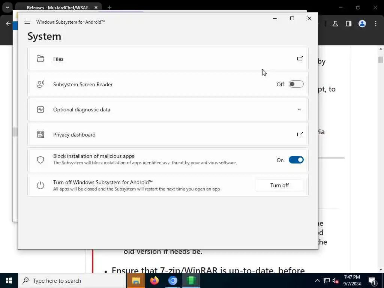
Task: Click the taskbar search box
Action: click(x=72, y=280)
